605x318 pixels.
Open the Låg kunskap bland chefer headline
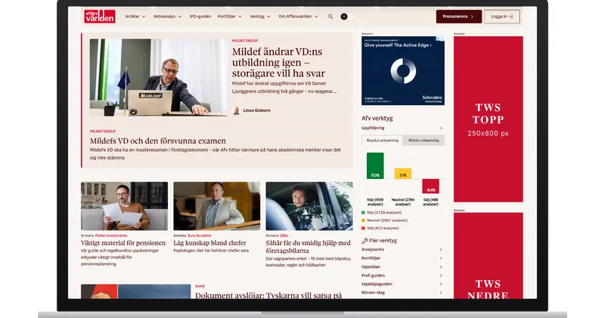click(x=209, y=242)
